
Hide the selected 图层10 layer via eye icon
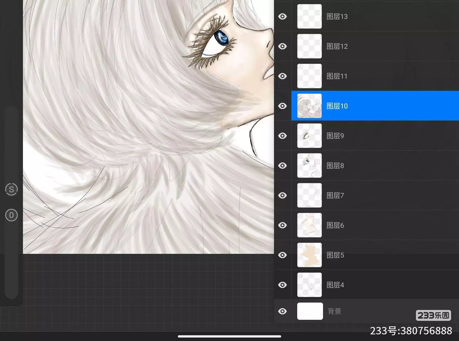coord(283,106)
